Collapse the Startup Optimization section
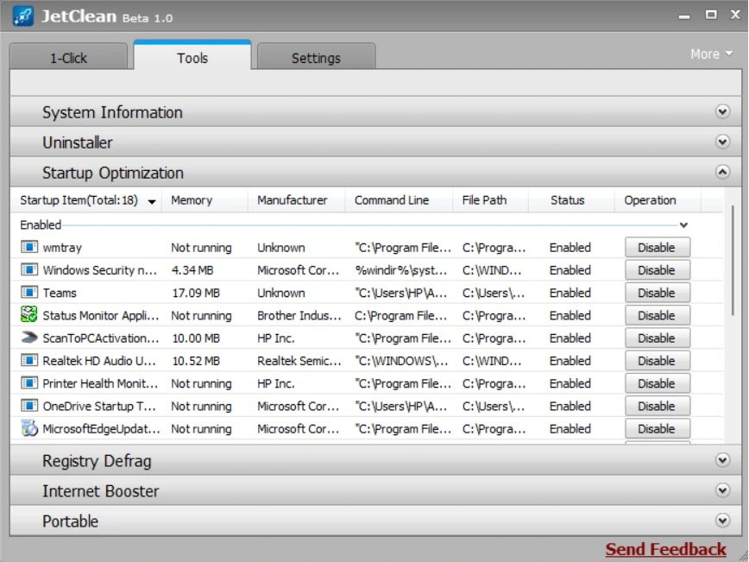This screenshot has height=562, width=749. point(722,172)
